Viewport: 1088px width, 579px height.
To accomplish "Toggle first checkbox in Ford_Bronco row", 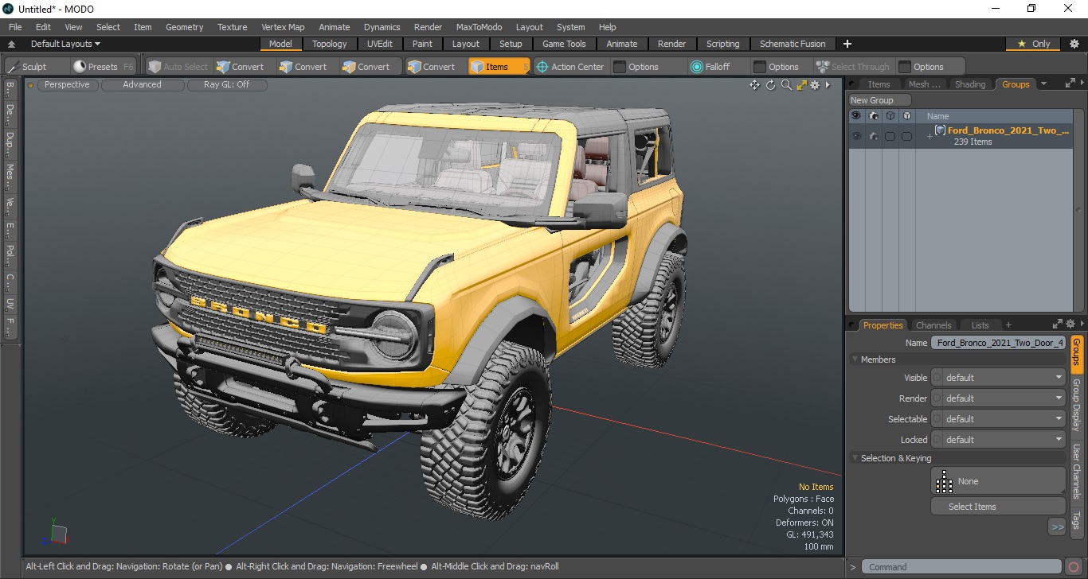I will pyautogui.click(x=890, y=137).
